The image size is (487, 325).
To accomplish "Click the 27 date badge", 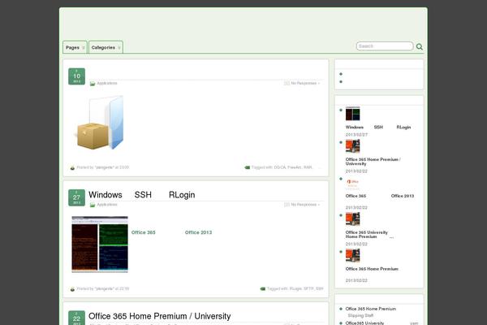I will pyautogui.click(x=77, y=197).
